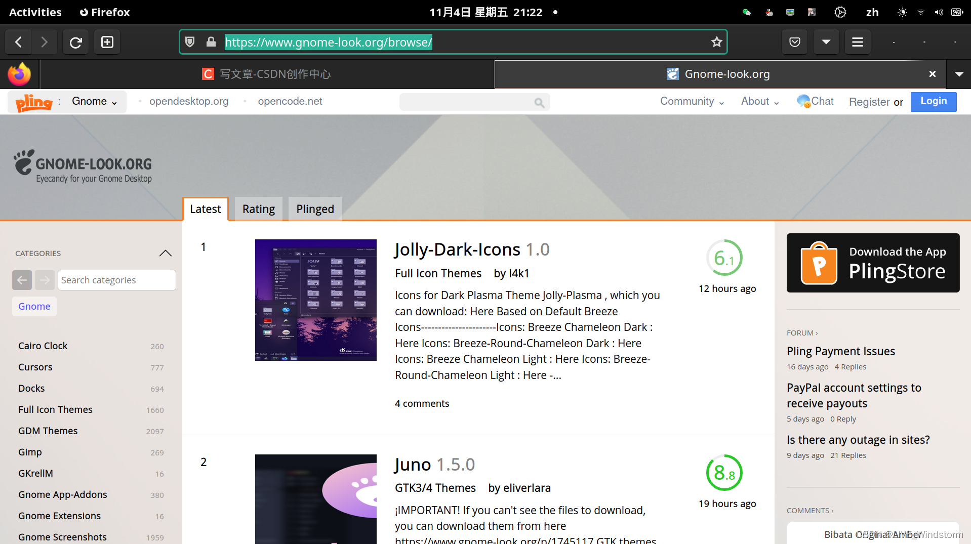Open tracking protection shield icon
971x544 pixels.
(x=190, y=42)
